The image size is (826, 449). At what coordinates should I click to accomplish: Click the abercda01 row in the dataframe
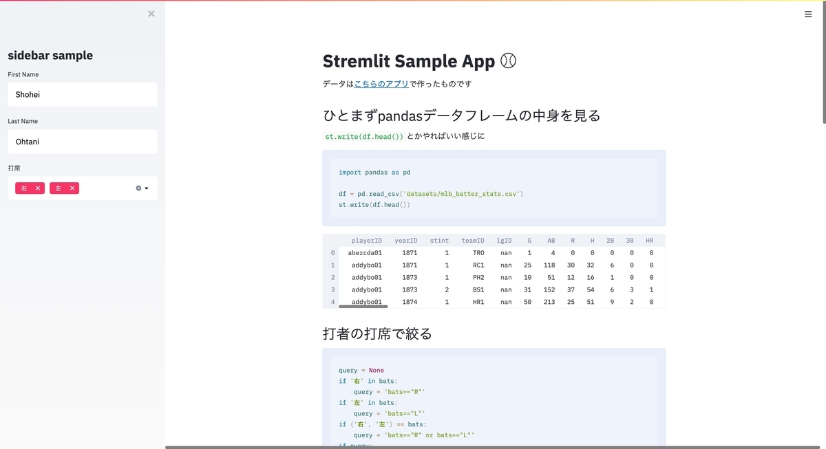pyautogui.click(x=366, y=252)
